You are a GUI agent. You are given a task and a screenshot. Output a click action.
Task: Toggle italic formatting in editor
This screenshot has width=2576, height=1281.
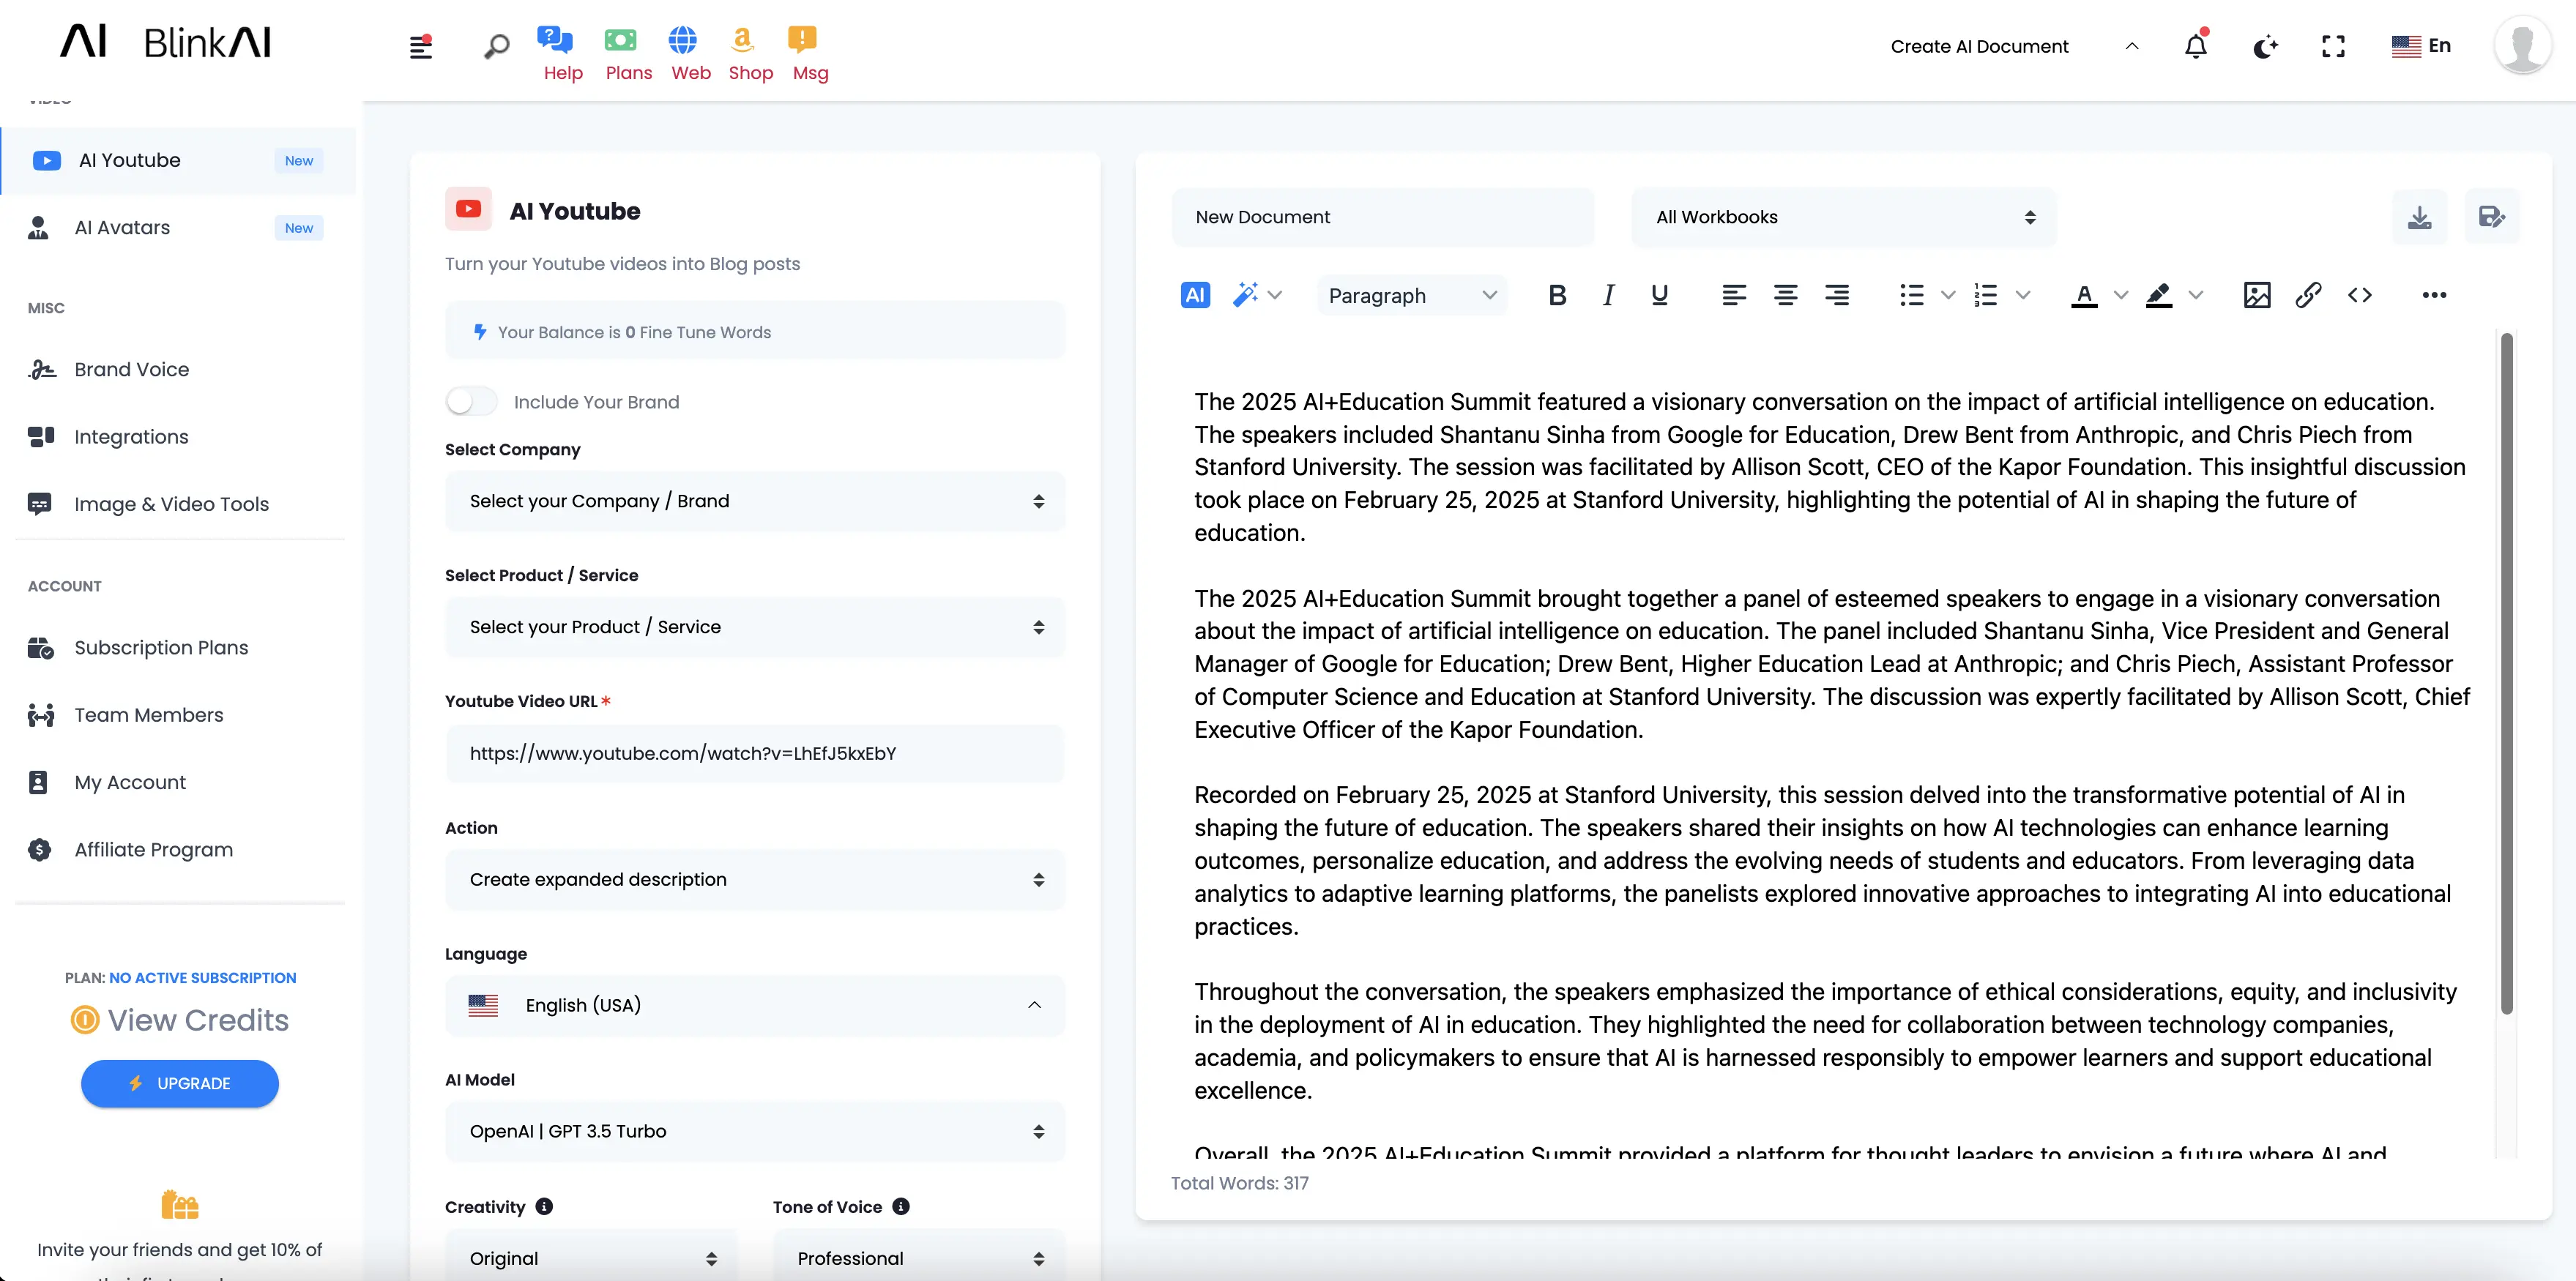[1608, 295]
